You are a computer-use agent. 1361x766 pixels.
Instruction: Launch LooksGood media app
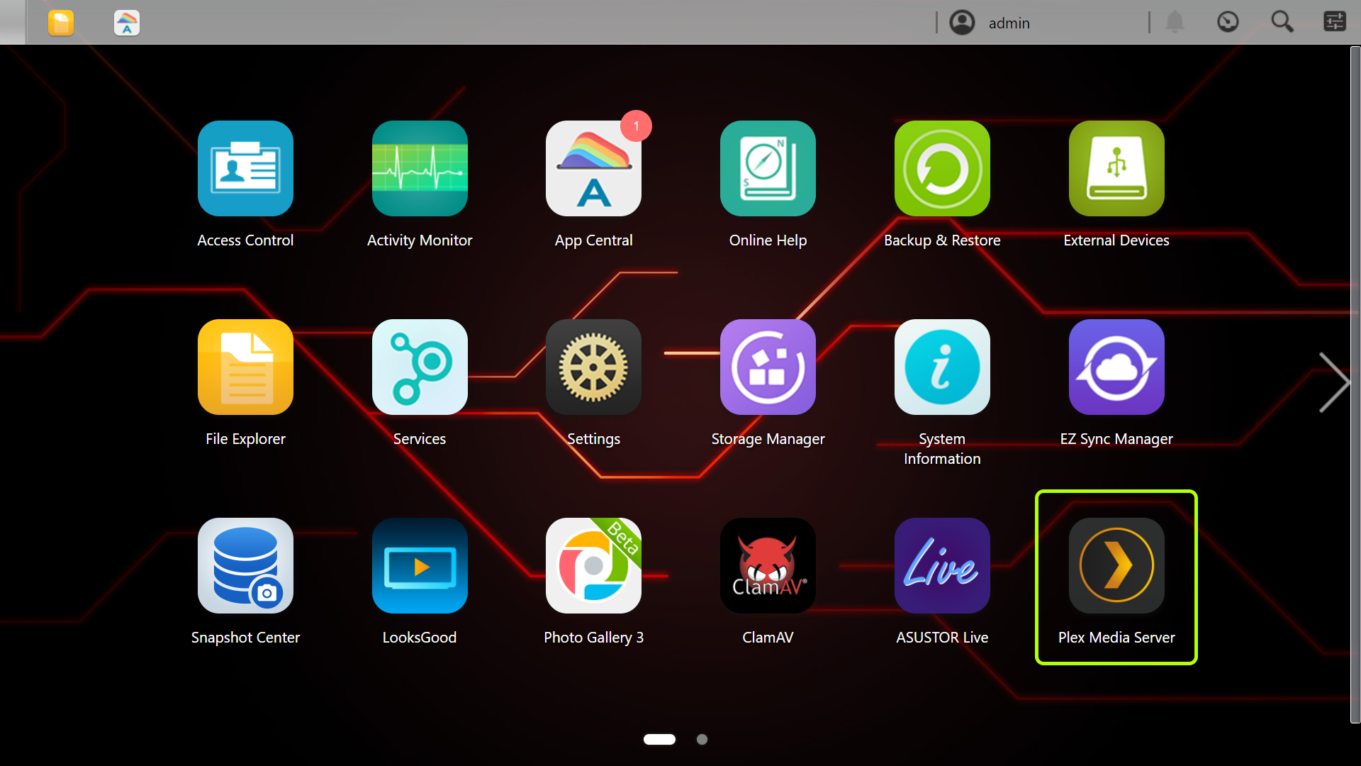(420, 566)
